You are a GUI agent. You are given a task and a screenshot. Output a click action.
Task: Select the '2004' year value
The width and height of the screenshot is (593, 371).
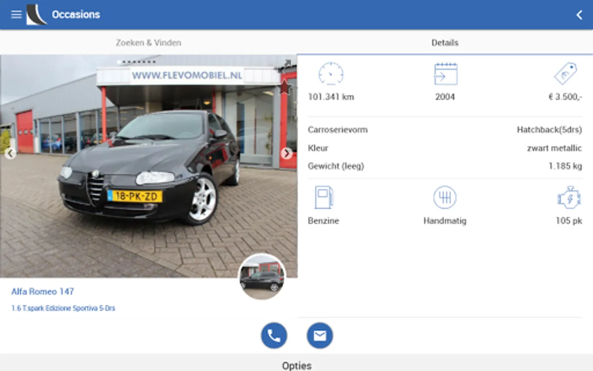pyautogui.click(x=445, y=97)
